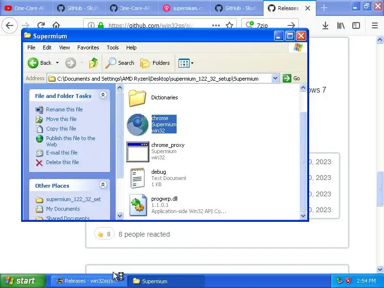Open the Back history dropdown arrow
This screenshot has width=384, height=288.
click(57, 63)
